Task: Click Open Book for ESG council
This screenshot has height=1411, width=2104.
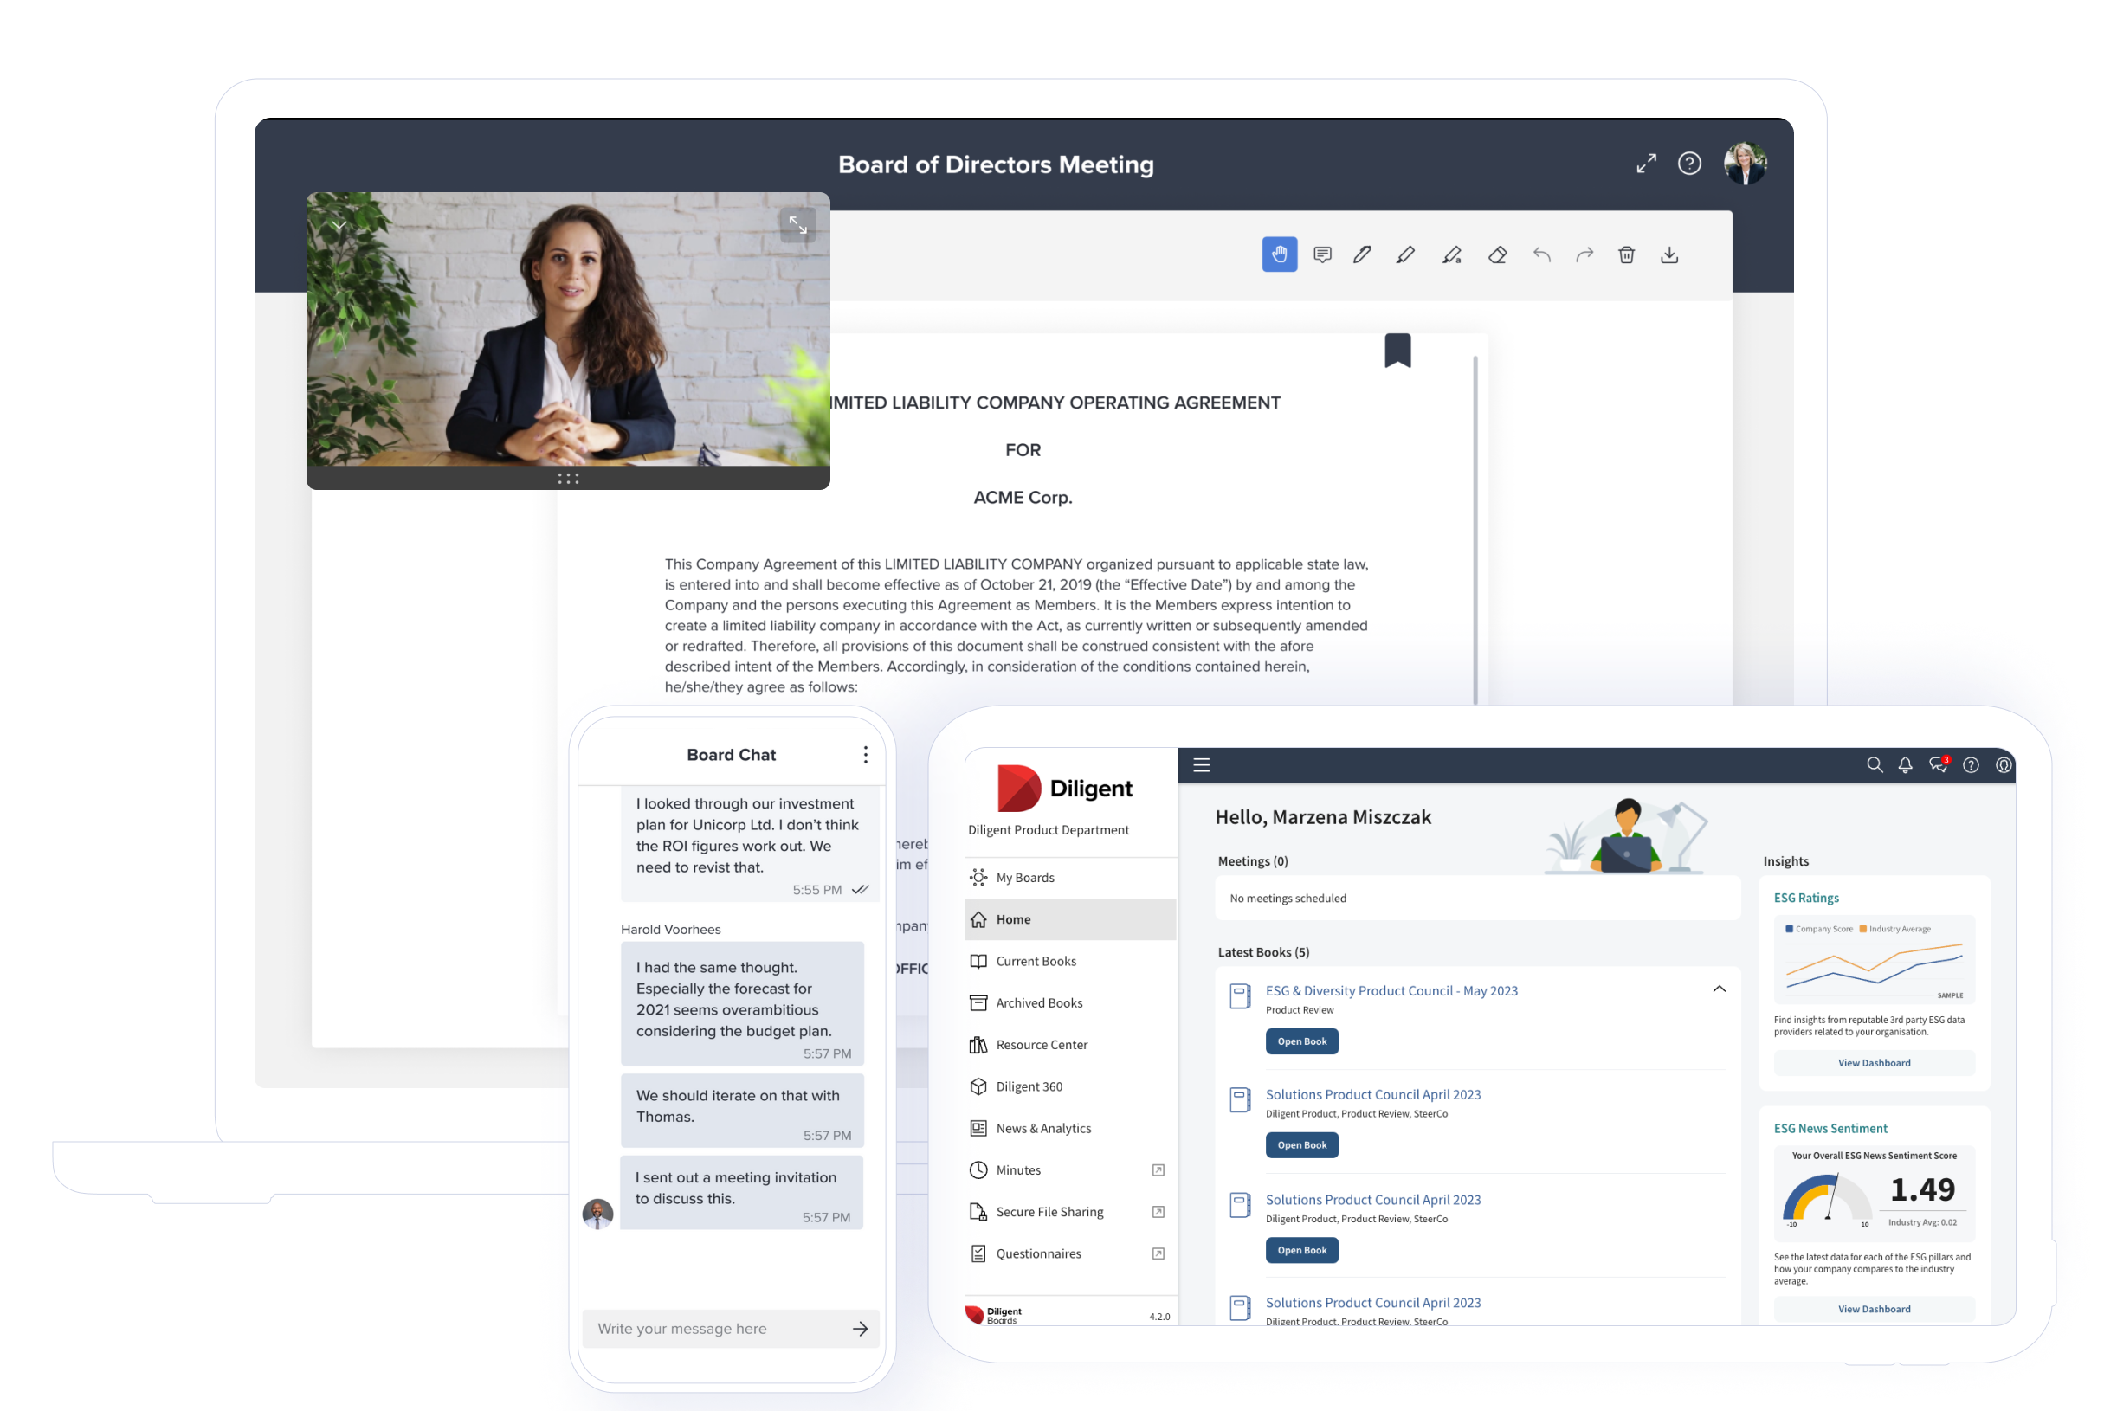Action: click(x=1301, y=1041)
